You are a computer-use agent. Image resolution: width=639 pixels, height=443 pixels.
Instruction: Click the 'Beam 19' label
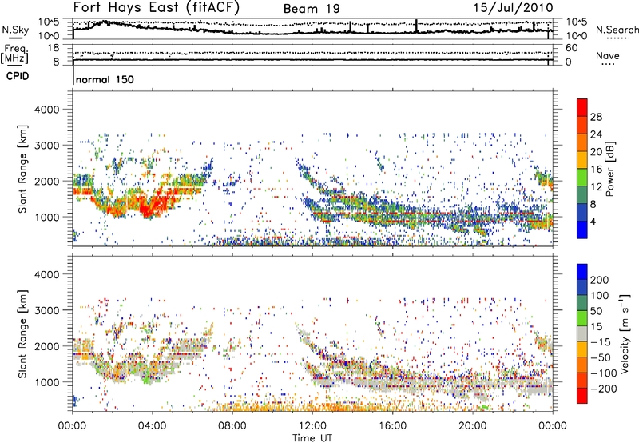coord(312,9)
